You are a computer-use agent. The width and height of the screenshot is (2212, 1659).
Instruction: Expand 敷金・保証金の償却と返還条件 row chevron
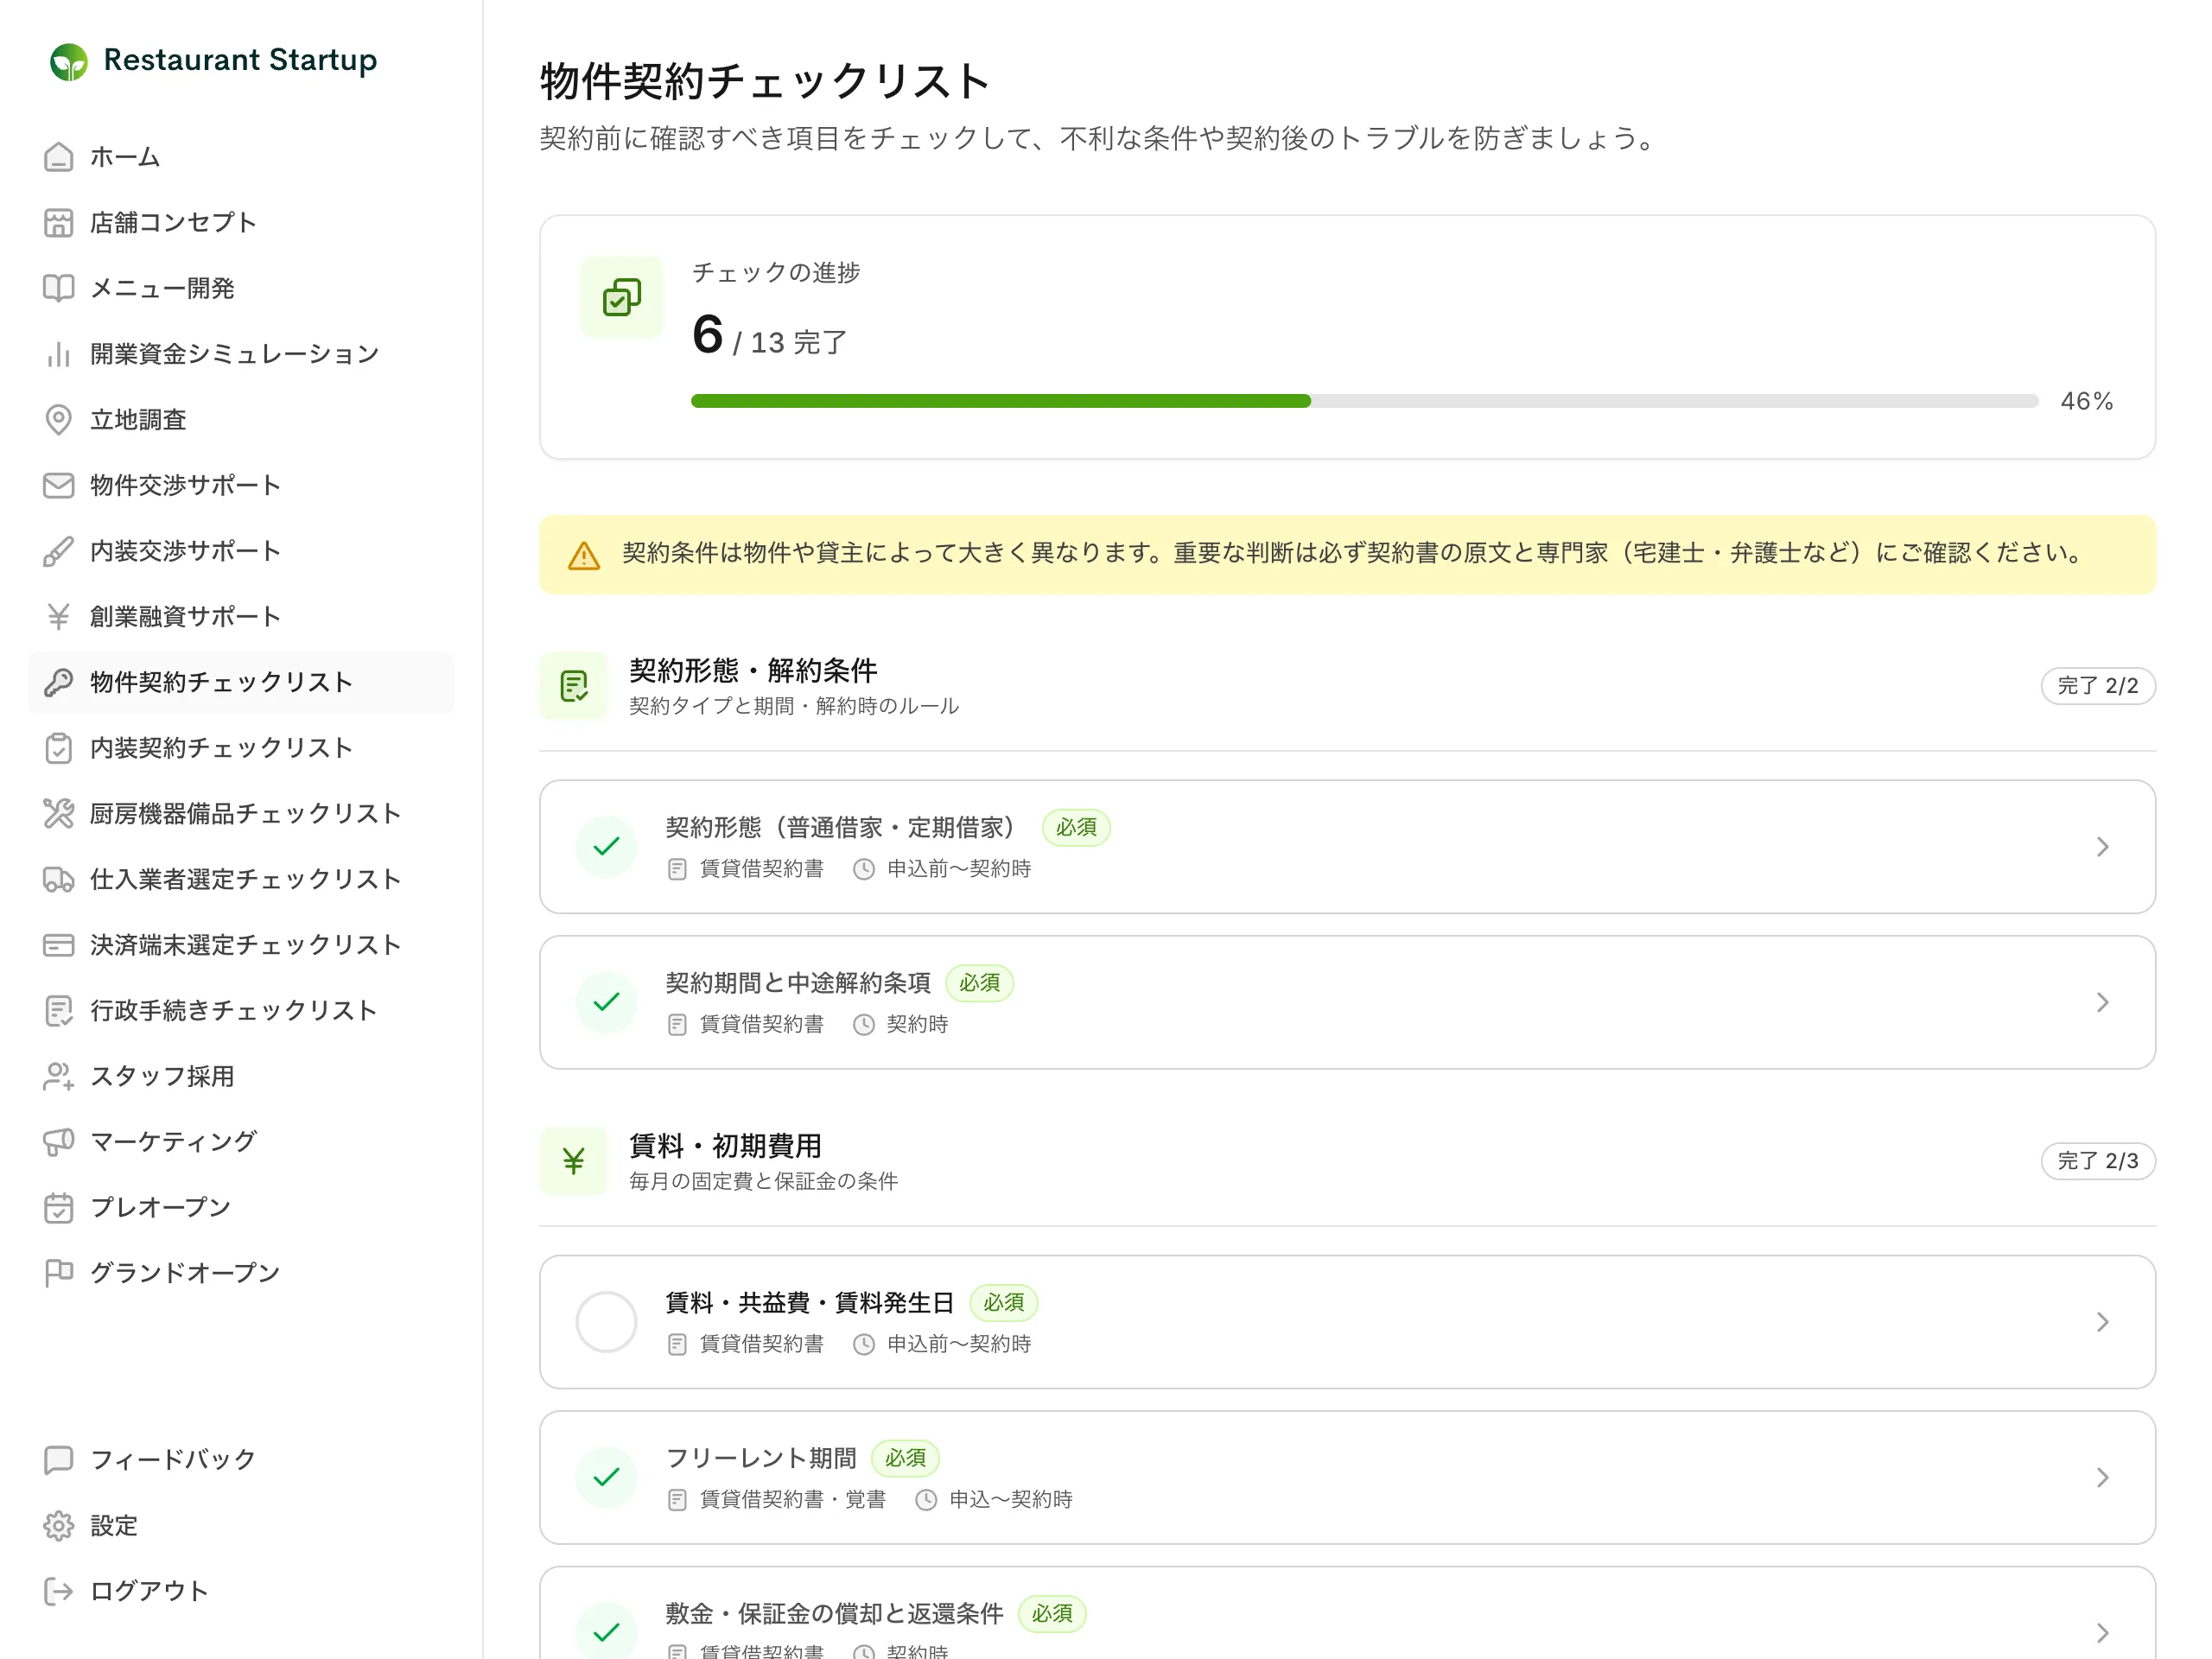pyautogui.click(x=2103, y=1633)
